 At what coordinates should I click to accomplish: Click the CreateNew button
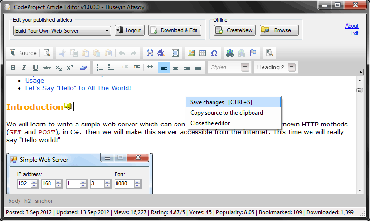(x=235, y=30)
